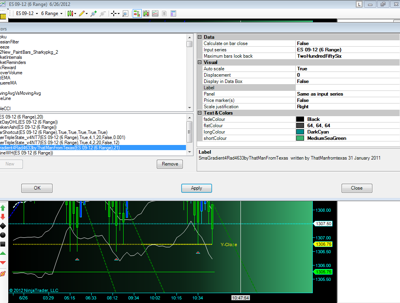Click available indicators list scroll-up arrow

(189, 37)
